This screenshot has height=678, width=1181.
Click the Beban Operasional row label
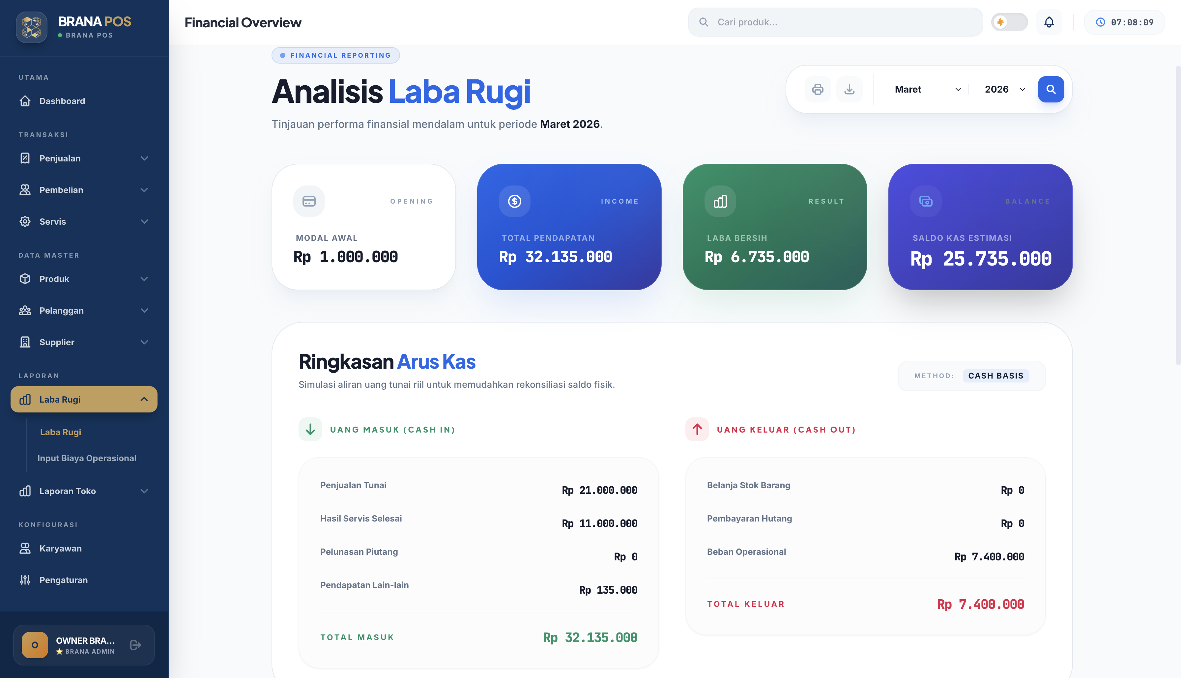tap(746, 552)
